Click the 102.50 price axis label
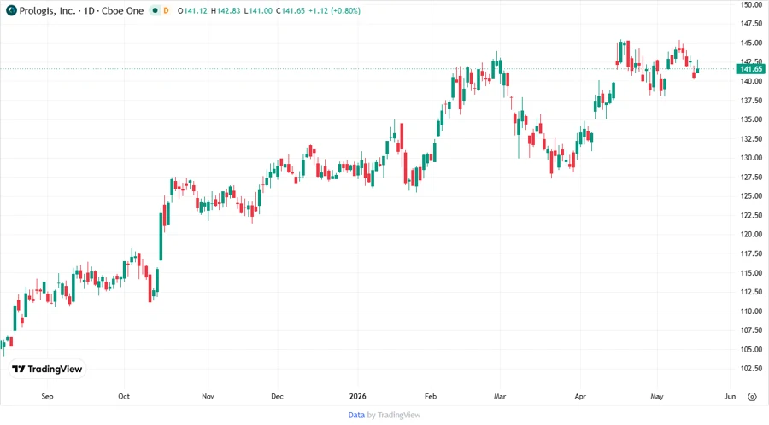This screenshot has width=769, height=425. 751,368
